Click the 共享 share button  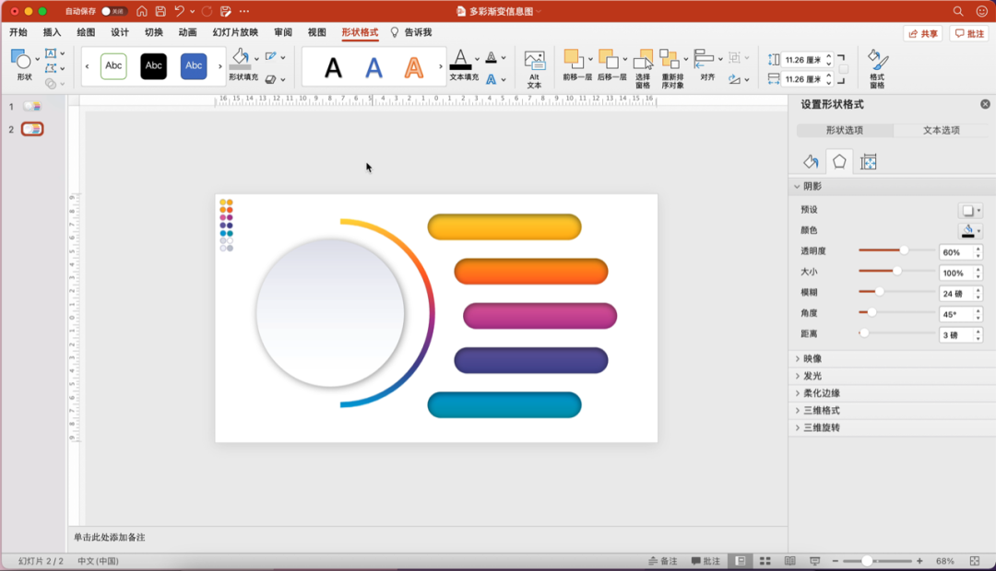coord(922,33)
